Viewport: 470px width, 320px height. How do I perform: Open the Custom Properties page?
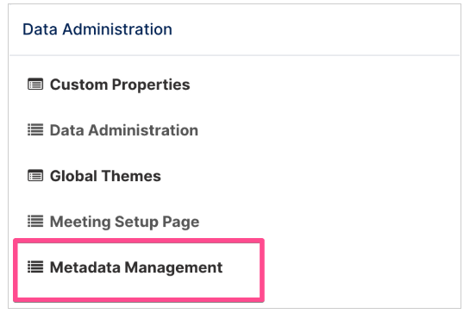(x=120, y=85)
